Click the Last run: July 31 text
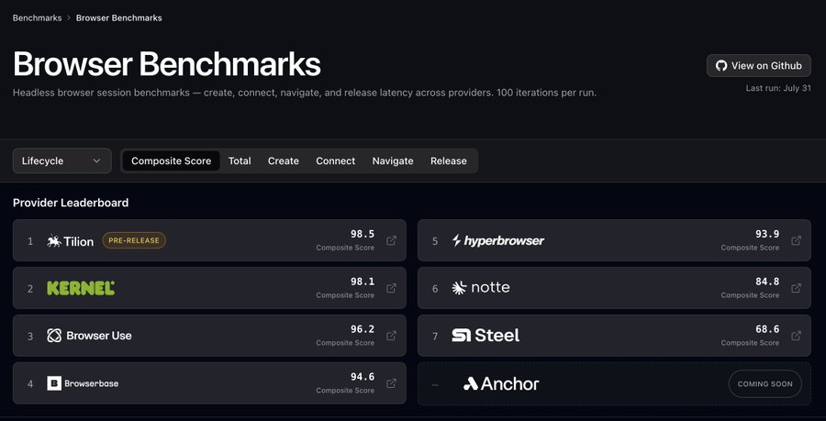 (778, 88)
